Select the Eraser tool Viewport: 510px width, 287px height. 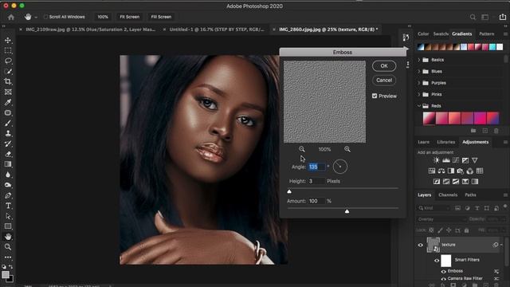coord(8,154)
